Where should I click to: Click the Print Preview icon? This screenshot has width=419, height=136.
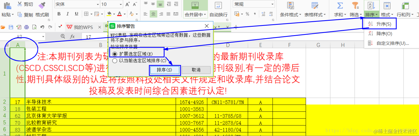pyautogui.click(x=34, y=27)
